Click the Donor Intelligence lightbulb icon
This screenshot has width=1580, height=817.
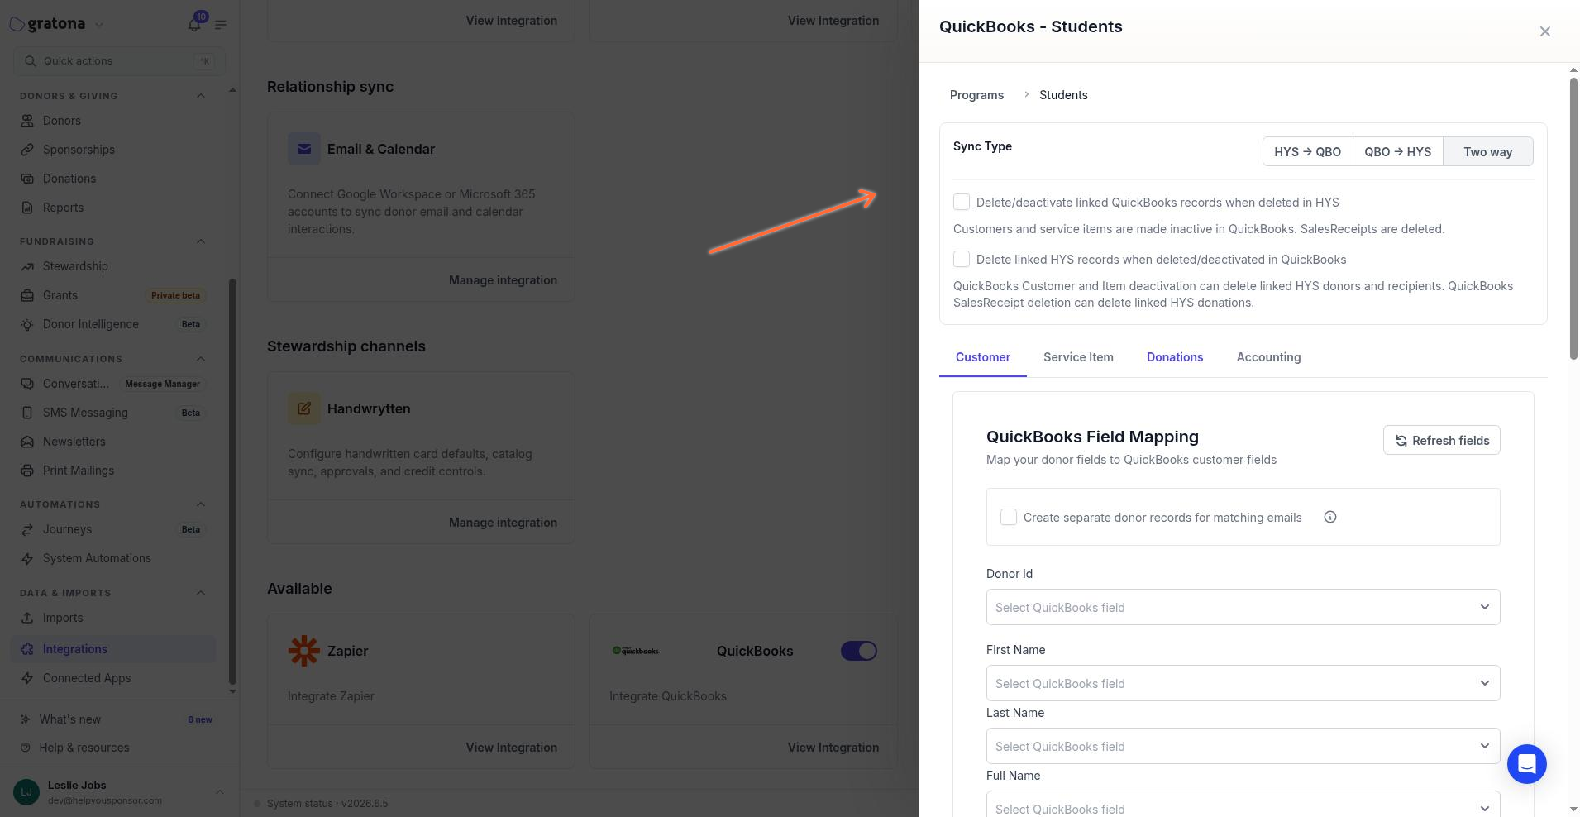pos(27,324)
